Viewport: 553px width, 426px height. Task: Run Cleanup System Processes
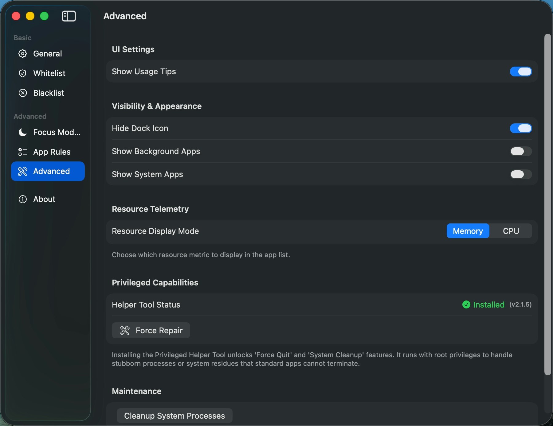174,416
